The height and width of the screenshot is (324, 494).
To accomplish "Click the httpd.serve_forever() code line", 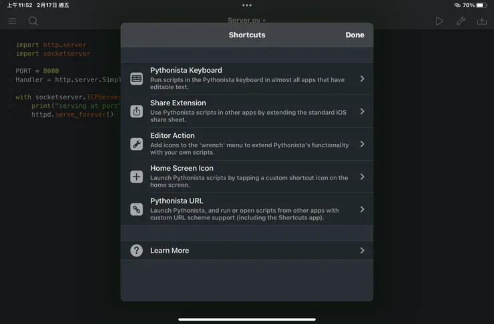I will pyautogui.click(x=72, y=115).
